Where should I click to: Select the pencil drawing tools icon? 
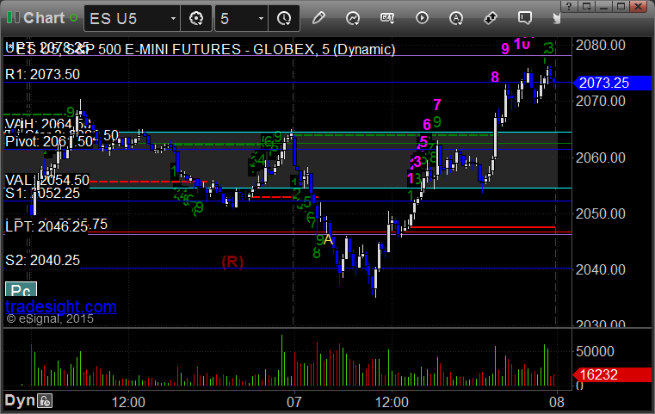318,18
